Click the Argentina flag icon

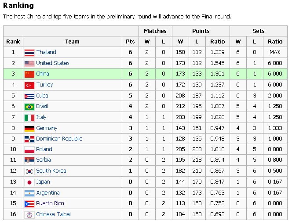[29, 193]
